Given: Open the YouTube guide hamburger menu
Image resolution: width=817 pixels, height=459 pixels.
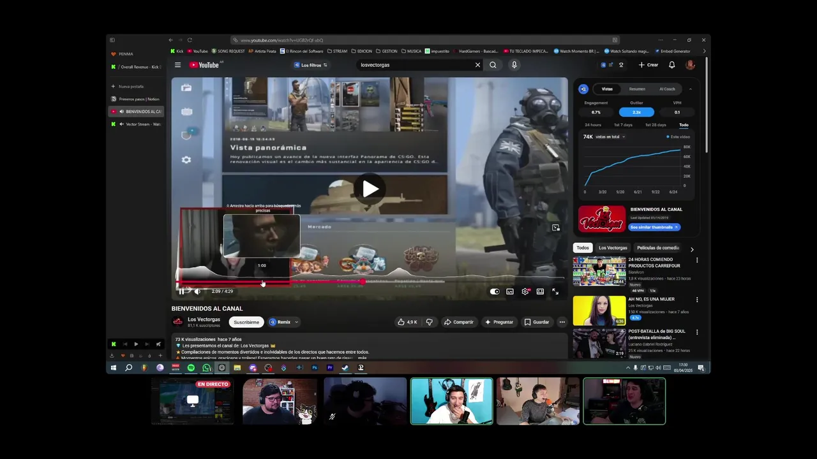Looking at the screenshot, I should (x=177, y=65).
